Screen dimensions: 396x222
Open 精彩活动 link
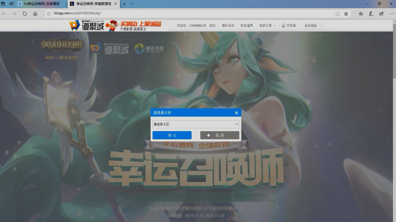[x=228, y=25]
